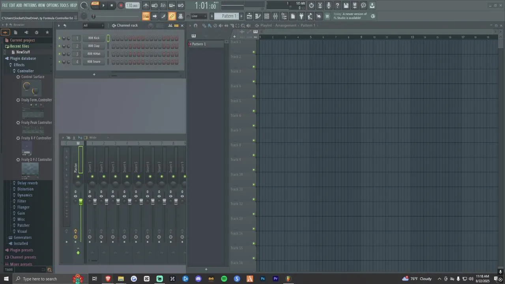Select the 808 HiHat channel button
This screenshot has width=505, height=284.
point(94,54)
